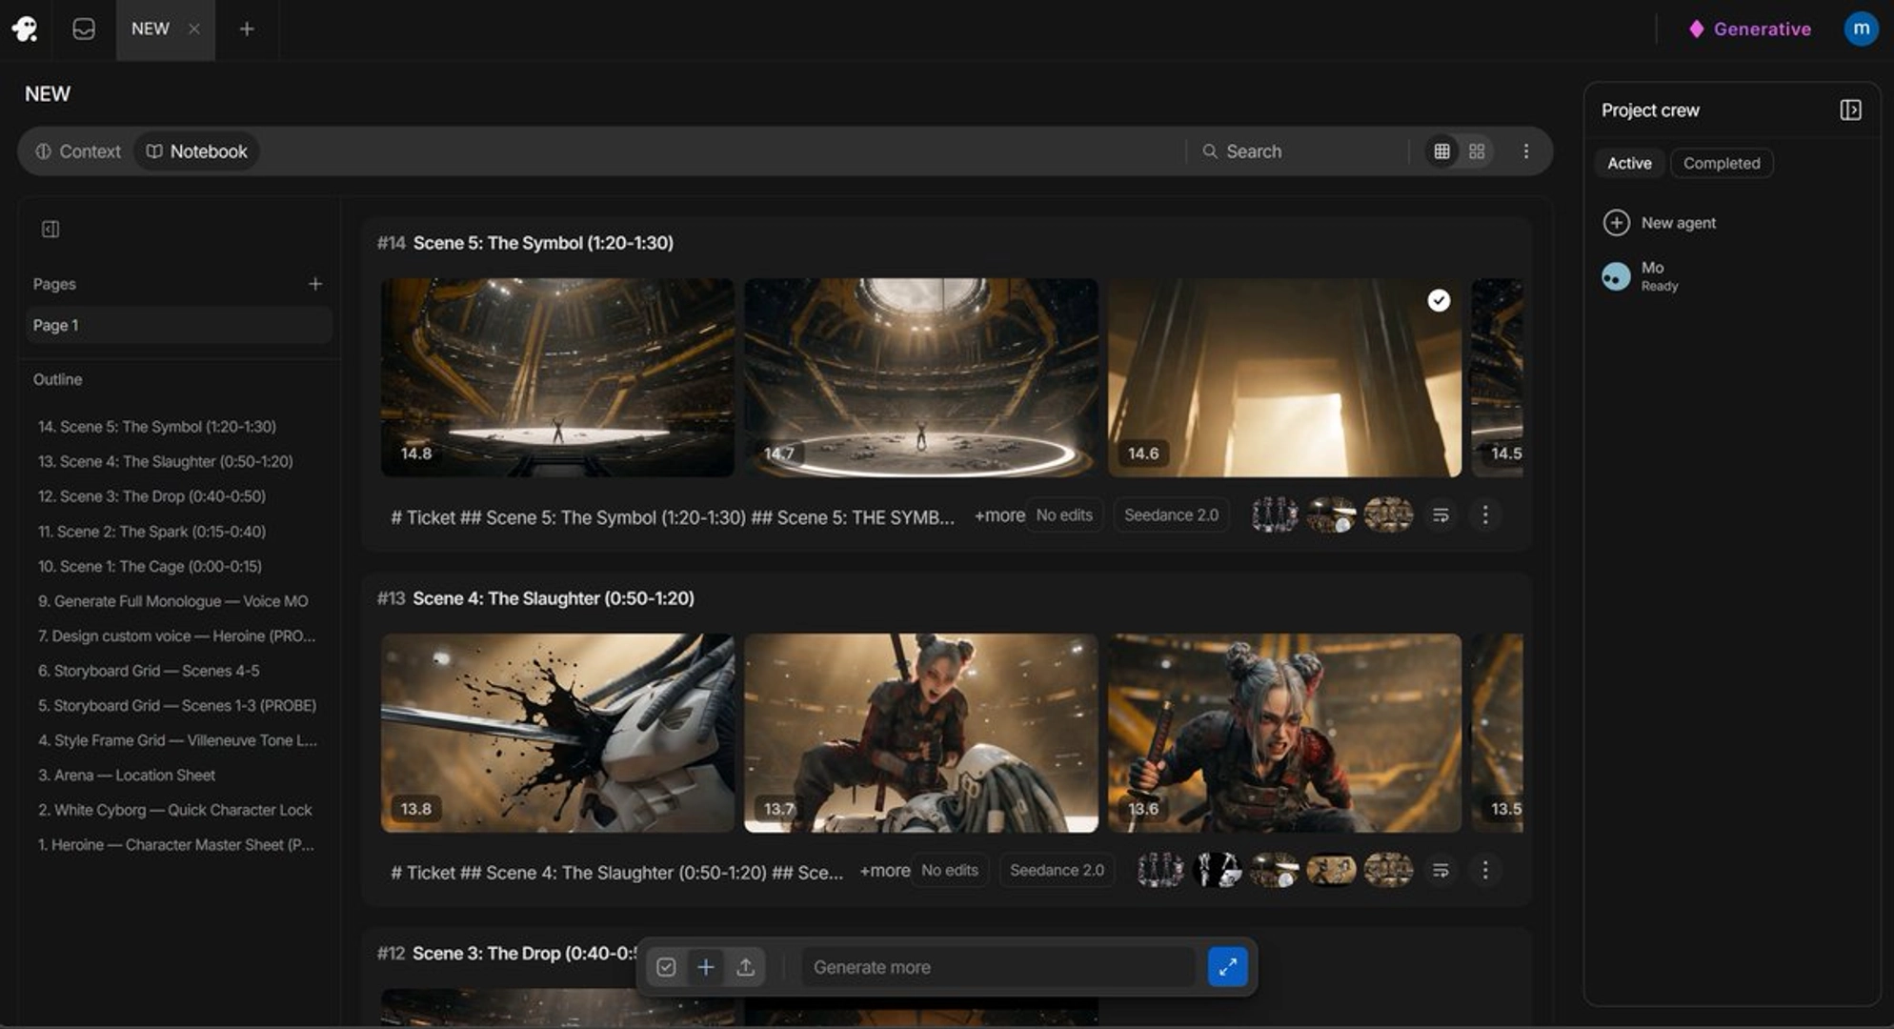1894x1029 pixels.
Task: Click upload icon in generate bar
Action: (745, 967)
